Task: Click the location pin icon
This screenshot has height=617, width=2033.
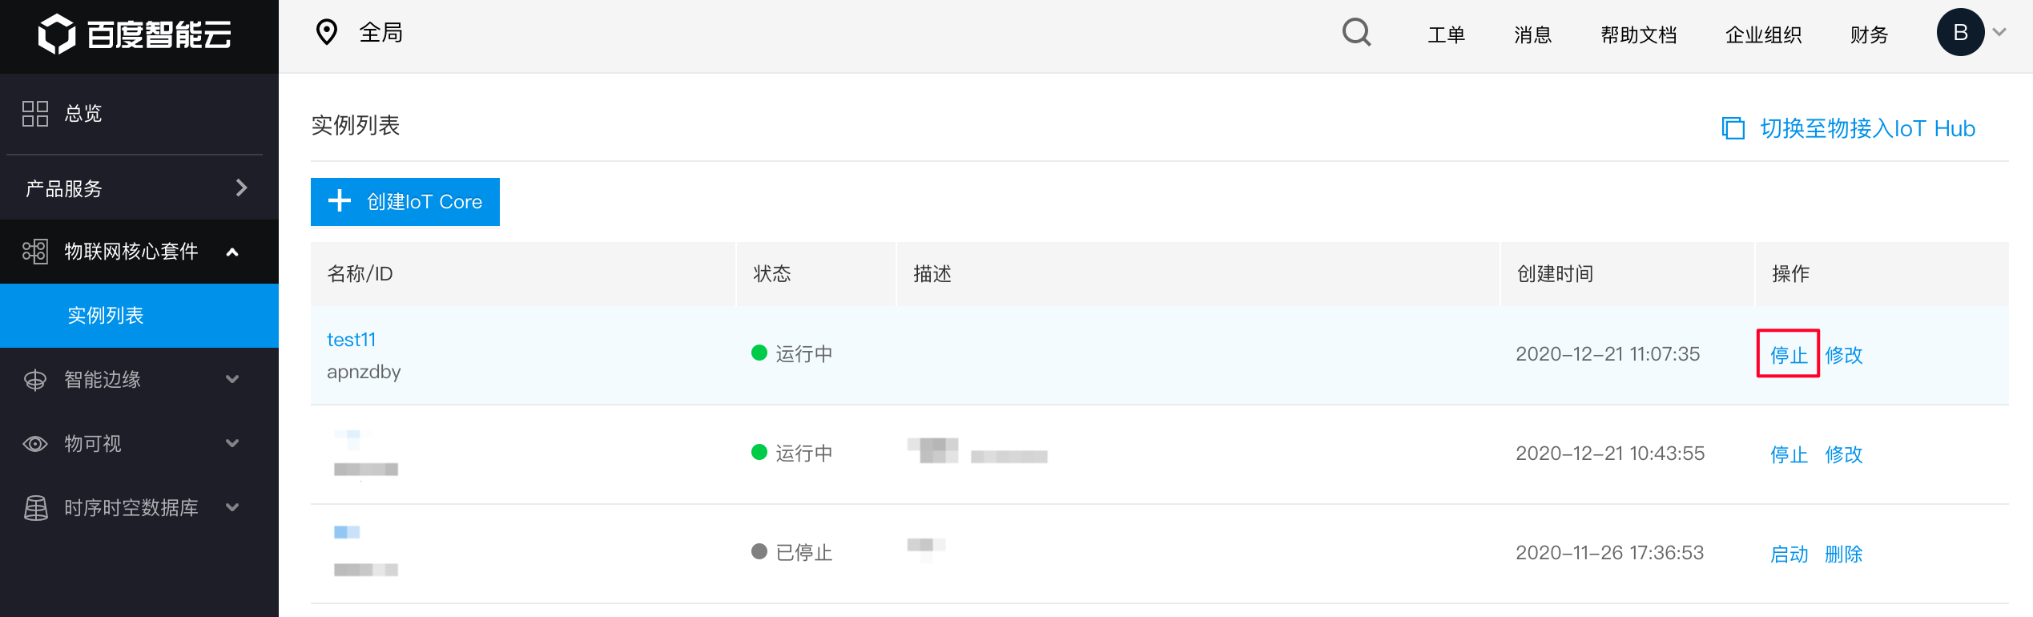Action: pyautogui.click(x=327, y=33)
